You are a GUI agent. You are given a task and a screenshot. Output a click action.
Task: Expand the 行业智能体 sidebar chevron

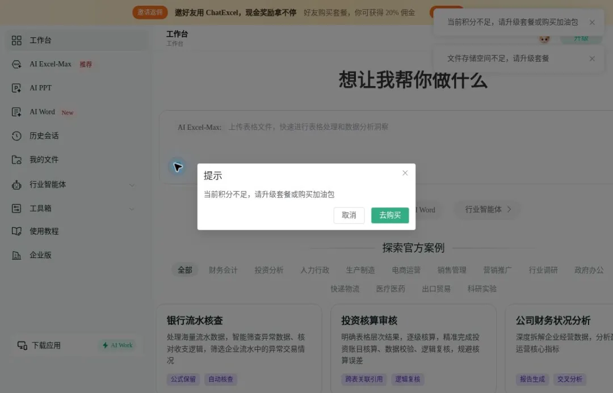tap(132, 185)
